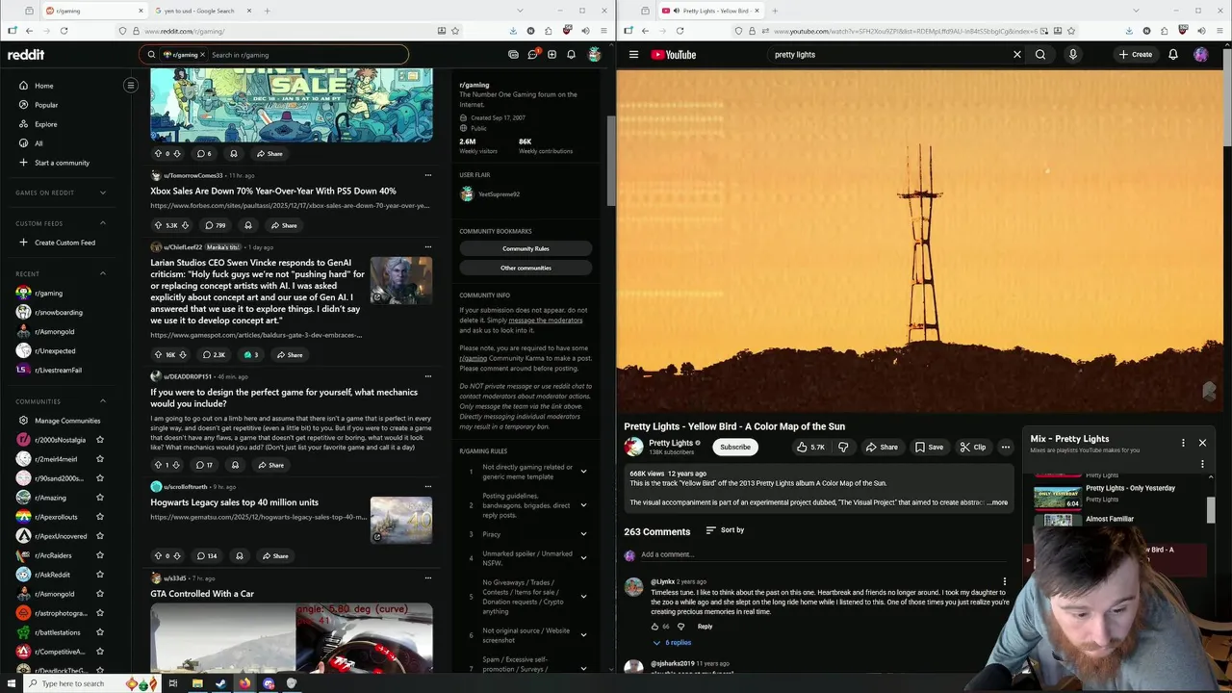1232x693 pixels.
Task: Favorite r/2000sNostalgia community star
Action: [99, 440]
